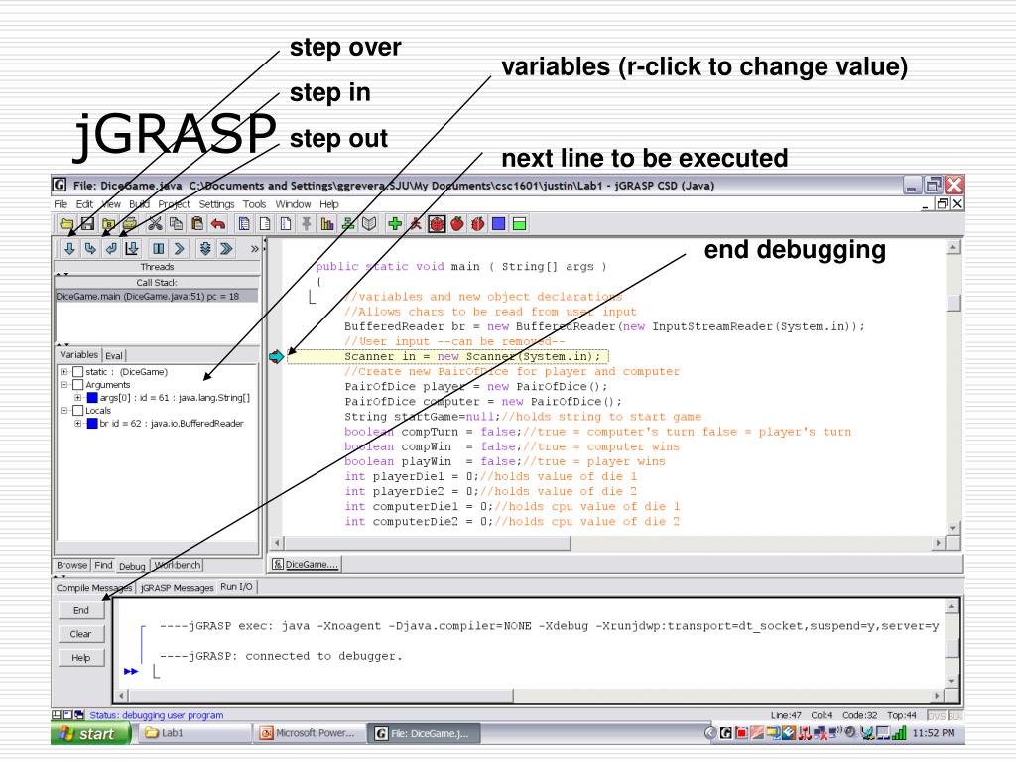Open Lab1 folder from the taskbar

point(194,733)
